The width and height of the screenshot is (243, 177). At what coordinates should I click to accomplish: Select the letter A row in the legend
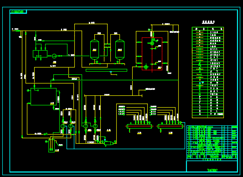point(208,114)
